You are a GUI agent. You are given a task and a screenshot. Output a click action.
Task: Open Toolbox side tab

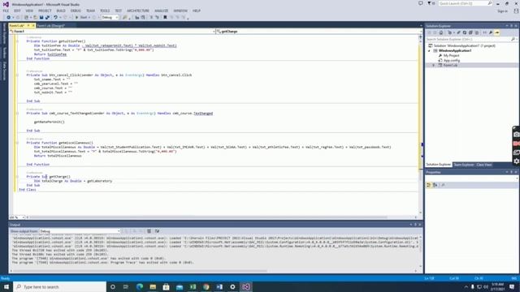[x=4, y=53]
